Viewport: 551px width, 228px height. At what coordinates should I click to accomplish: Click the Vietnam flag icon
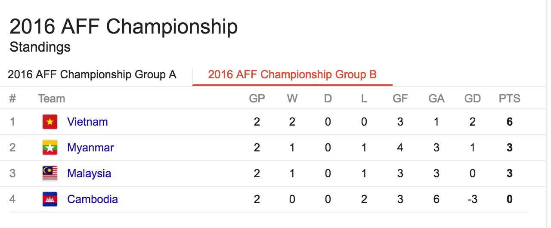50,122
